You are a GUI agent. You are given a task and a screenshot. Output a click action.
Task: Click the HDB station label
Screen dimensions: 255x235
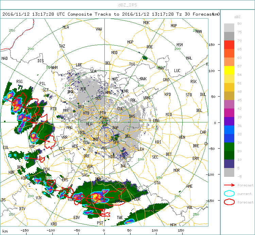(112, 157)
